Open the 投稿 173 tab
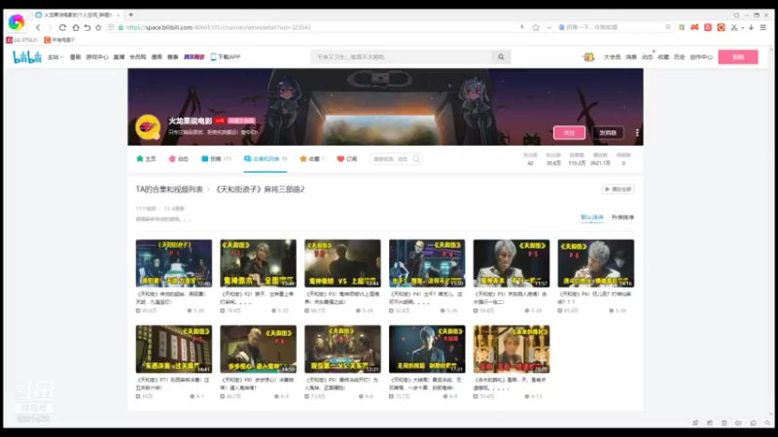Viewport: 778px width, 437px height. point(216,159)
